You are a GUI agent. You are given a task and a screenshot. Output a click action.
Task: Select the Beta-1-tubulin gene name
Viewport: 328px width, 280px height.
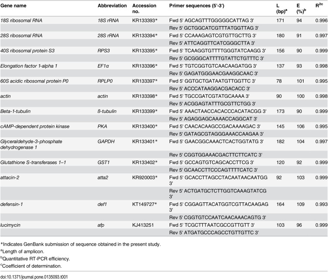coord(15,111)
